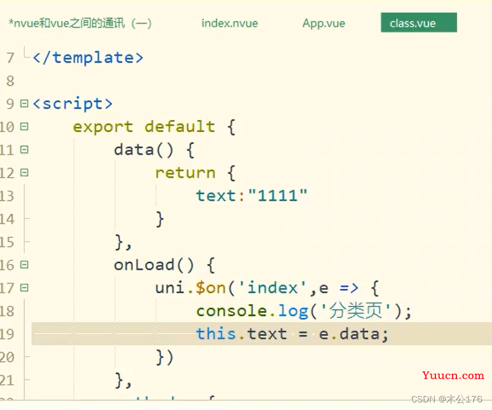
Task: Click the 'default' keyword
Action: [x=180, y=126]
